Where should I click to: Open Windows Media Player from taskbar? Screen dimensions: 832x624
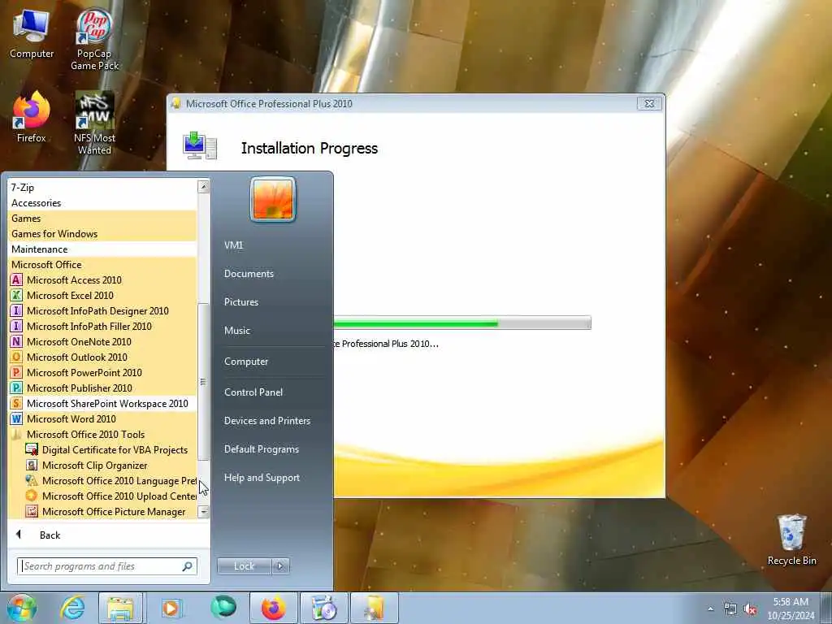coord(171,608)
